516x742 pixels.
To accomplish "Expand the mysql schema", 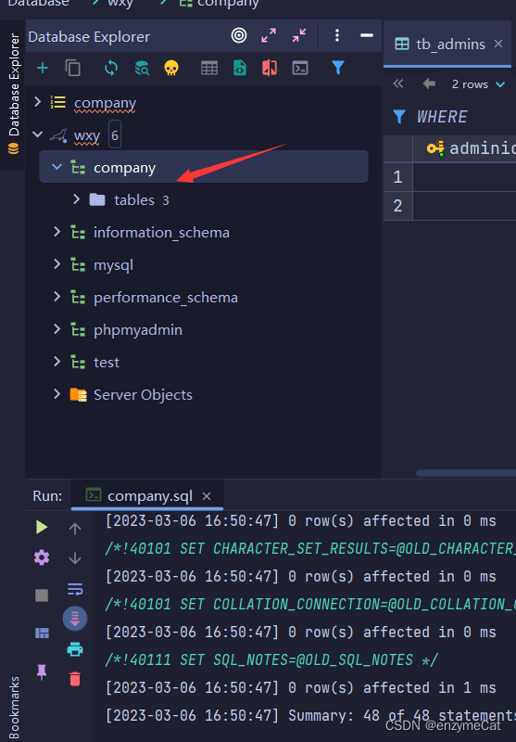I will coord(57,263).
